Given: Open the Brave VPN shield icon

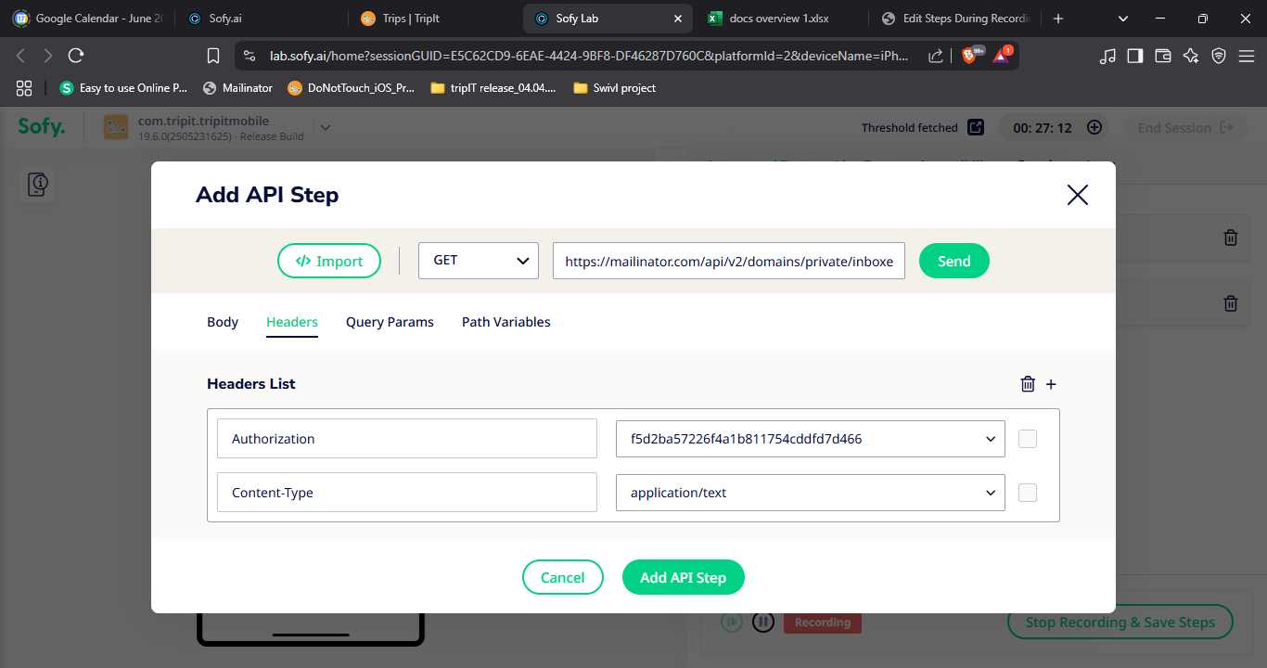Looking at the screenshot, I should click(1219, 56).
